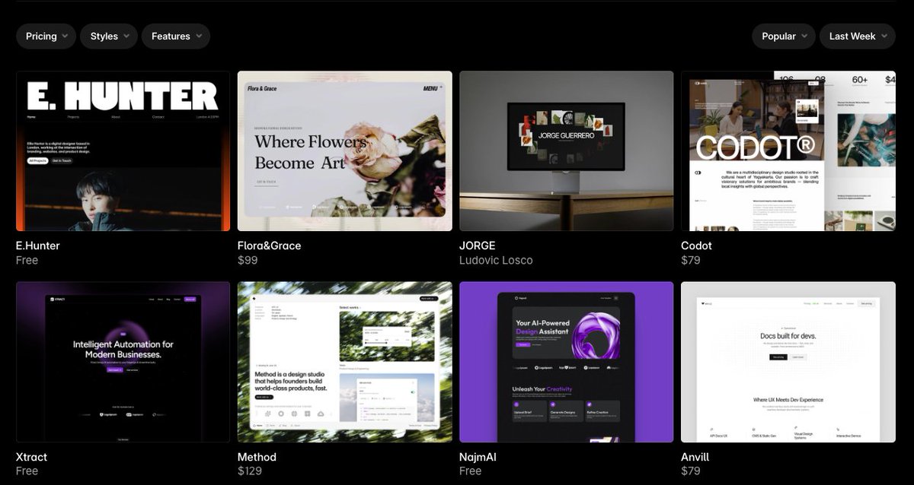Screen dimensions: 914x485
Task: Open the E.Hunter template thumbnail
Action: tap(123, 151)
